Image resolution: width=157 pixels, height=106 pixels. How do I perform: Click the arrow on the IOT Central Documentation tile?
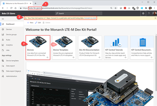point(151,57)
